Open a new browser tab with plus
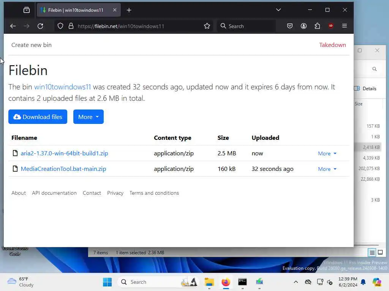Viewport: 389px width, 291px height. click(129, 10)
